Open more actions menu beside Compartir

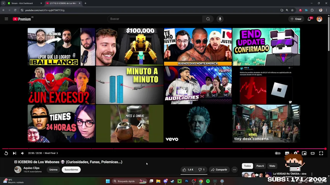[x=234, y=170]
